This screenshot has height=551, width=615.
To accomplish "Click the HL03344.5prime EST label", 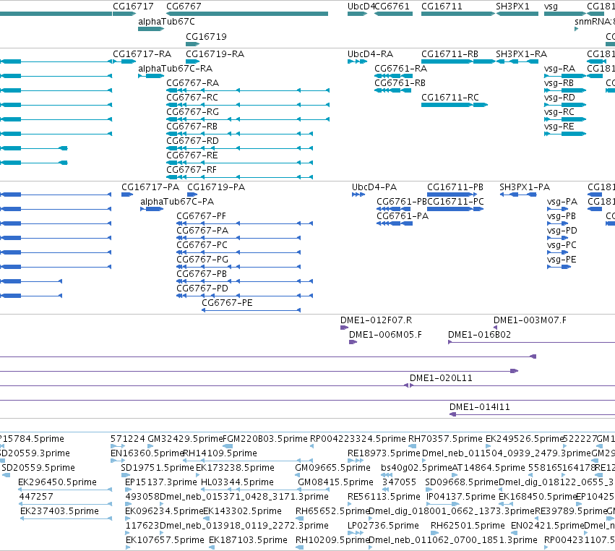I will pyautogui.click(x=237, y=482).
